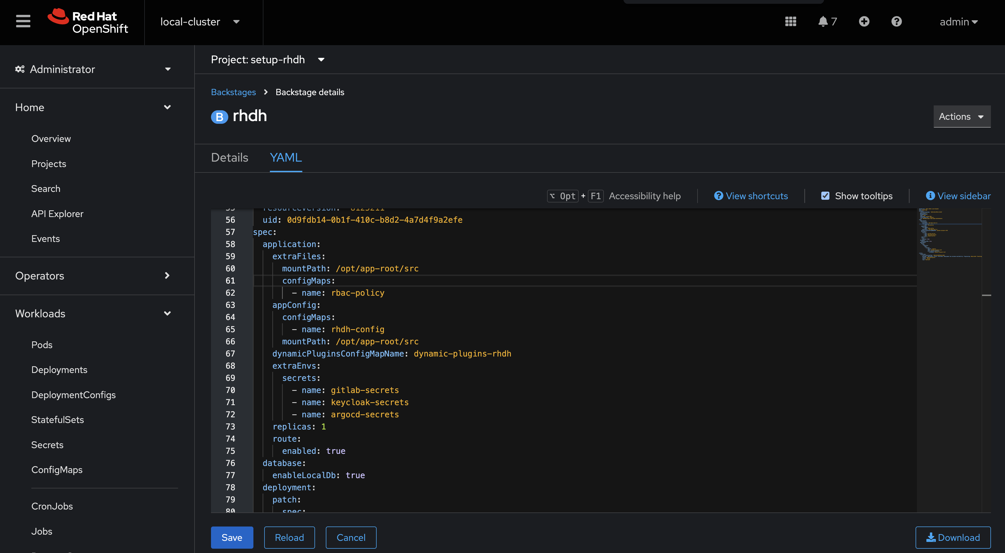Click the Opt keyboard key hint
The image size is (1005, 553).
(562, 196)
